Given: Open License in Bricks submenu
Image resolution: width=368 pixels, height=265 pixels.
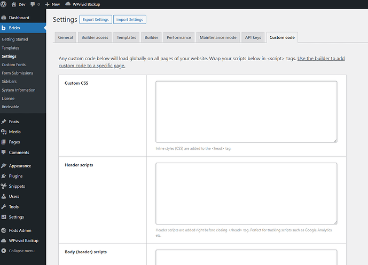Looking at the screenshot, I should (x=8, y=99).
